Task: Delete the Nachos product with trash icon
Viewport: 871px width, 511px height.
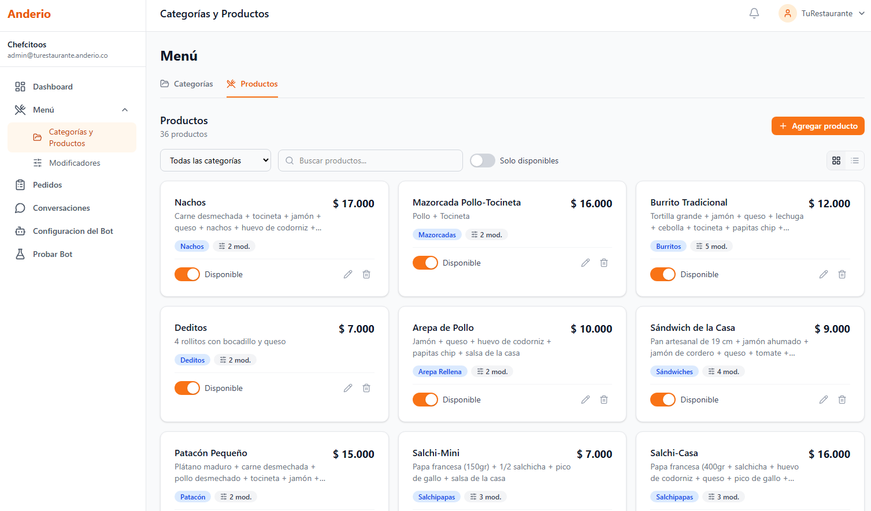Action: click(366, 274)
